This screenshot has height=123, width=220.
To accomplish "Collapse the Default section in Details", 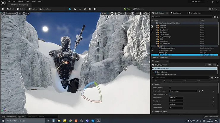I will 153,84.
